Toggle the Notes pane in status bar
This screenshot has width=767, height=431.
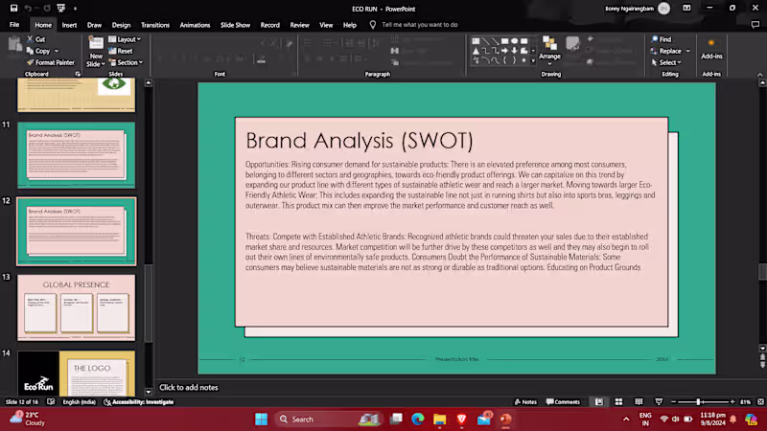click(525, 401)
